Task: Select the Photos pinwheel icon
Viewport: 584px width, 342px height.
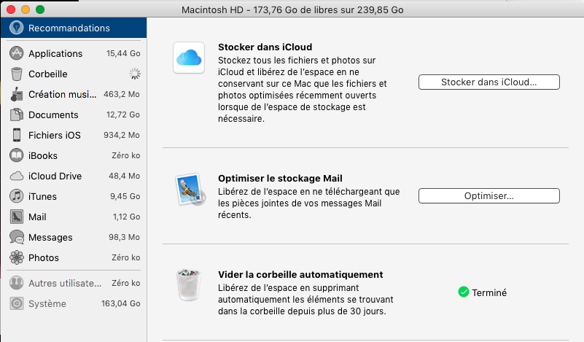Action: click(16, 257)
